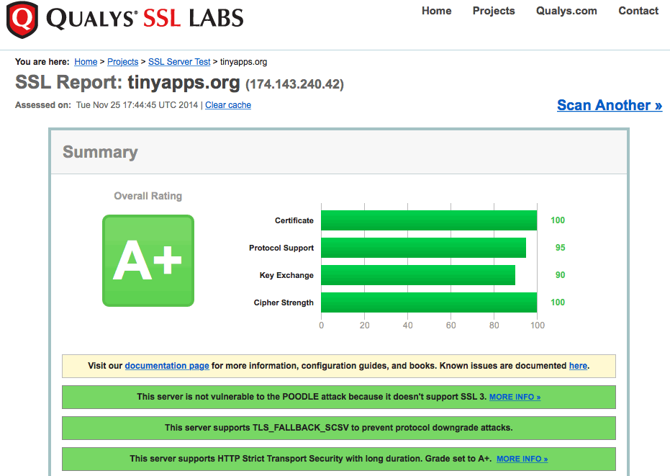Image resolution: width=670 pixels, height=476 pixels.
Task: Click the Scan Another link
Action: point(609,105)
